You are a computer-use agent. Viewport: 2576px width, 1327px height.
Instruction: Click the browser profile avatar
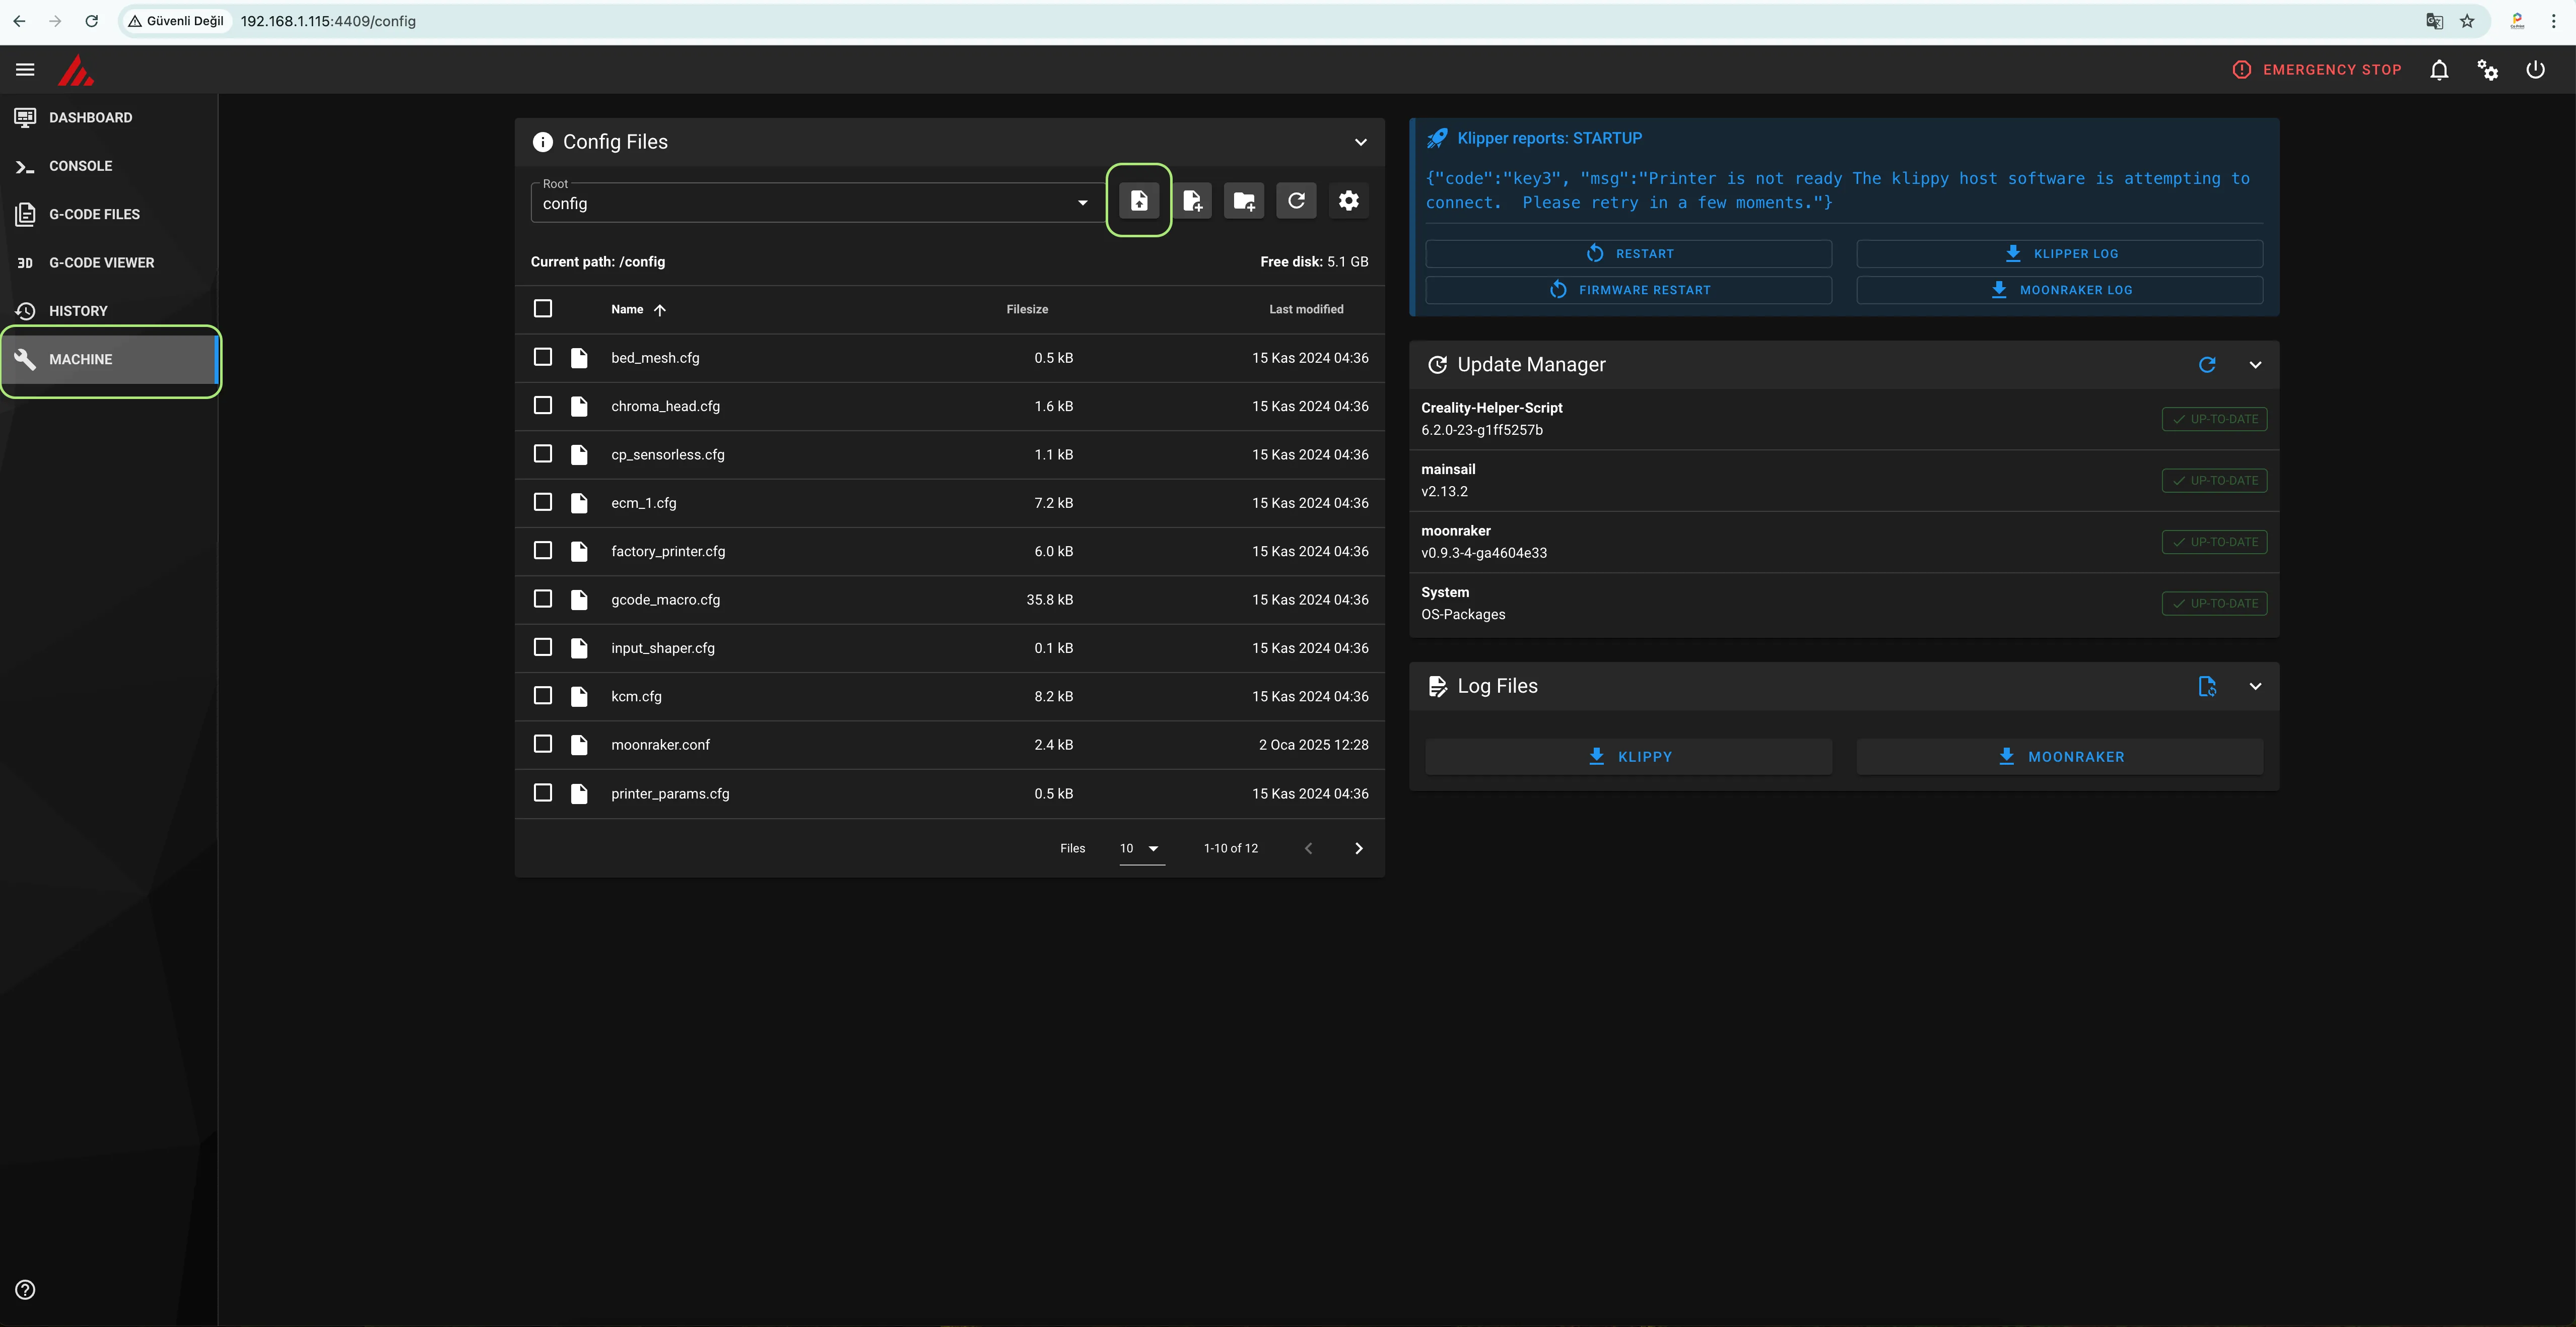pyautogui.click(x=2517, y=21)
